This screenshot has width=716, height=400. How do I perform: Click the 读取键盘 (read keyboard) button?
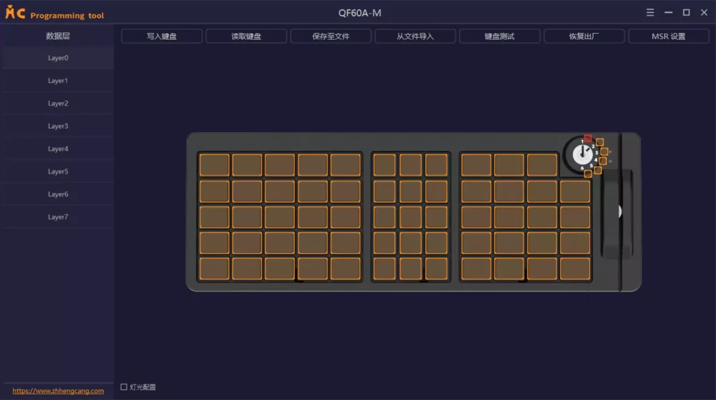246,36
